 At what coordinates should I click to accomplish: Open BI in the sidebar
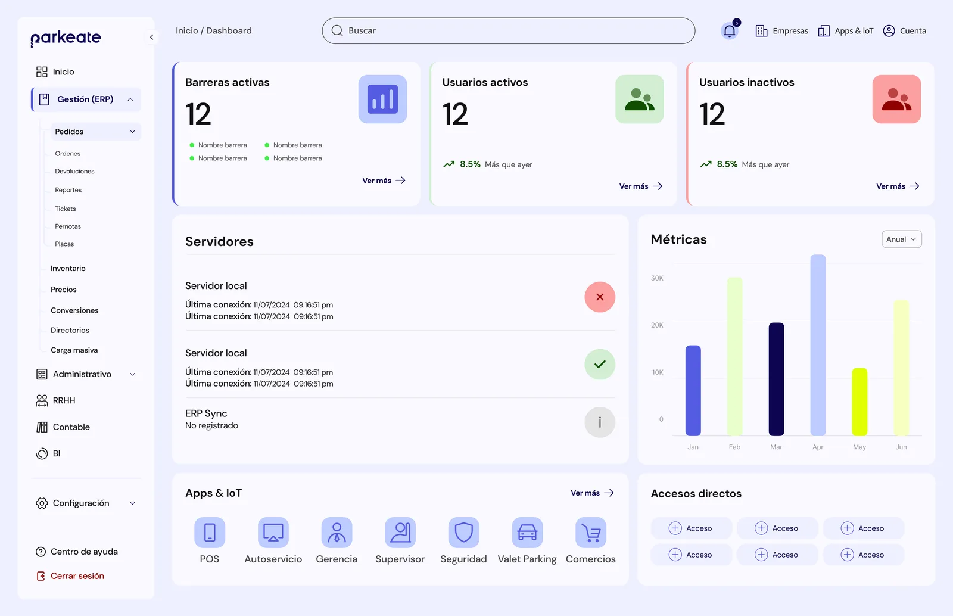(x=48, y=454)
